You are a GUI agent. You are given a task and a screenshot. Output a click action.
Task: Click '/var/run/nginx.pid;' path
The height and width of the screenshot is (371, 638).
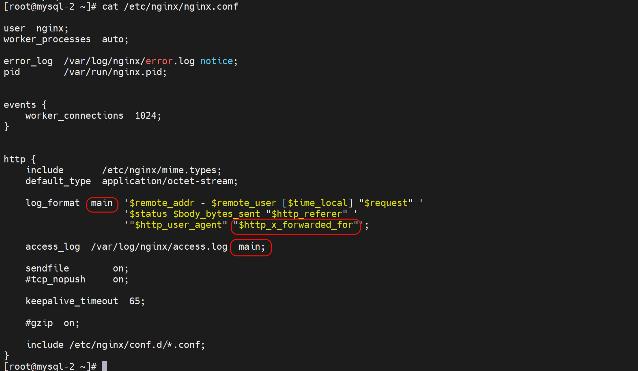coord(115,72)
